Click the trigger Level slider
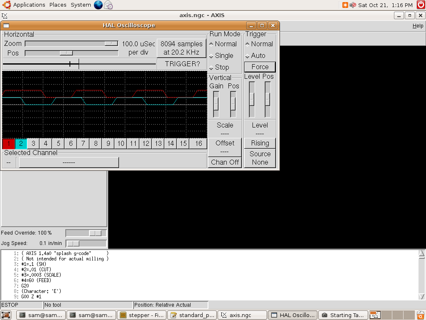 (252, 99)
